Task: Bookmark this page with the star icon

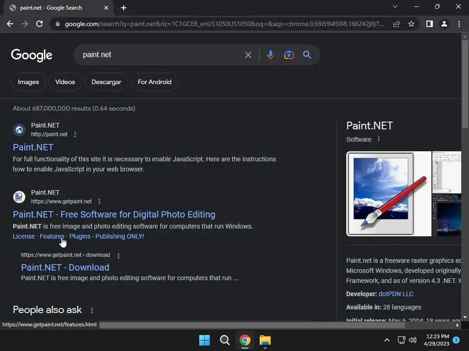Action: (411, 24)
